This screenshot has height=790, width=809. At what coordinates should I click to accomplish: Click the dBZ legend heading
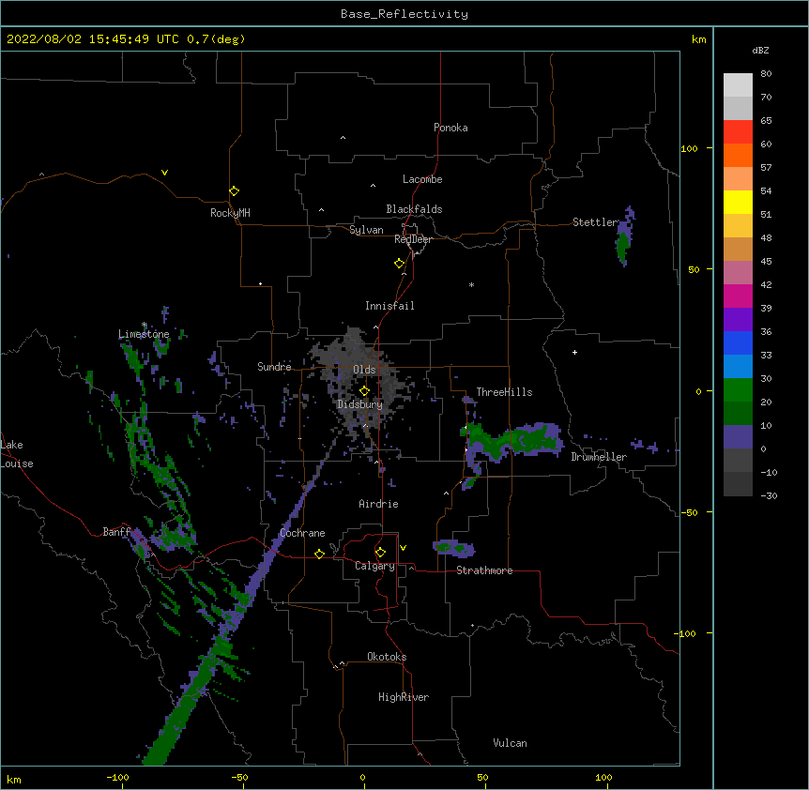pyautogui.click(x=760, y=50)
